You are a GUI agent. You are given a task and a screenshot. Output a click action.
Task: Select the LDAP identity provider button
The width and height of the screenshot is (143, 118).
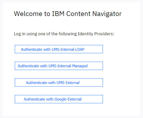pos(59,49)
